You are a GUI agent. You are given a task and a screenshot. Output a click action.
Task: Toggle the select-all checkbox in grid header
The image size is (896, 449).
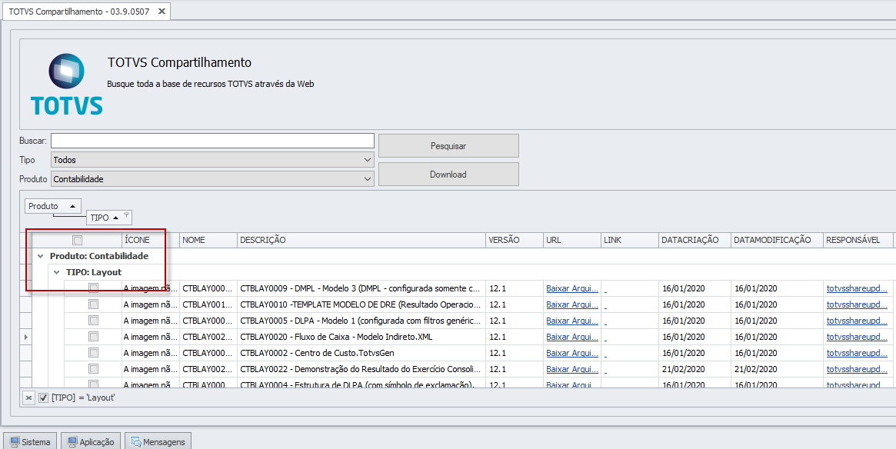(77, 241)
